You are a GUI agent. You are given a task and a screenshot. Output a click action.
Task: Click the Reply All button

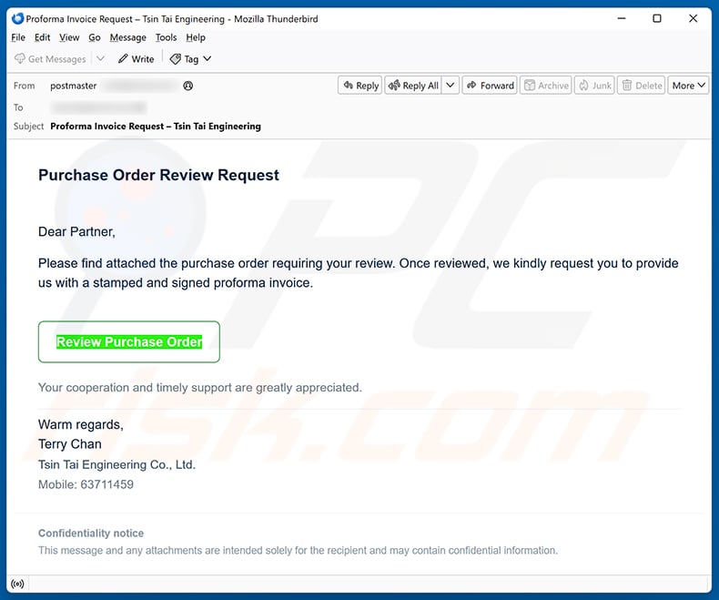pos(413,86)
